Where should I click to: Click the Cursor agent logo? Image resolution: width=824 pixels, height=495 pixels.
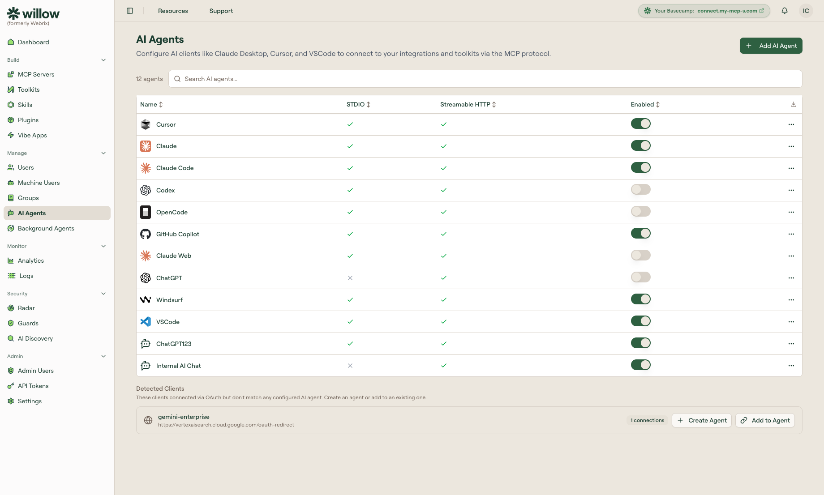point(146,124)
